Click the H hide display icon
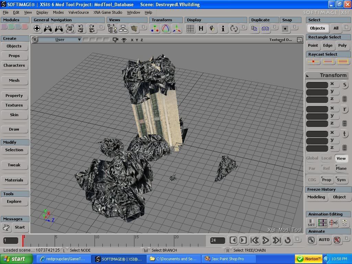 click(201, 29)
